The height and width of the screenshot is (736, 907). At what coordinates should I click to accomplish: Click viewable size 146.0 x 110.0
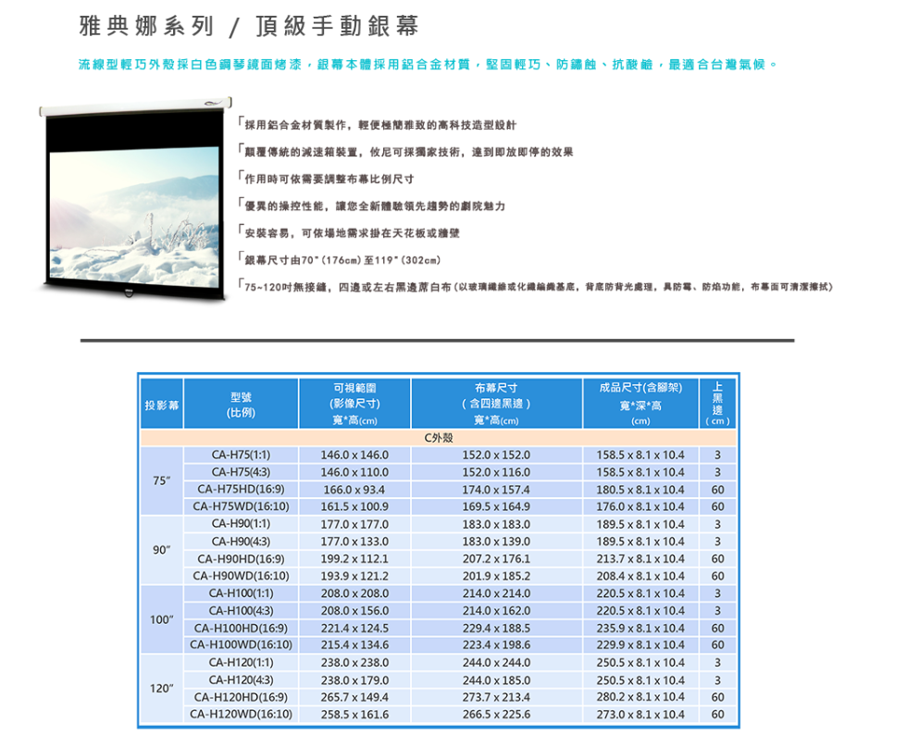tap(354, 472)
